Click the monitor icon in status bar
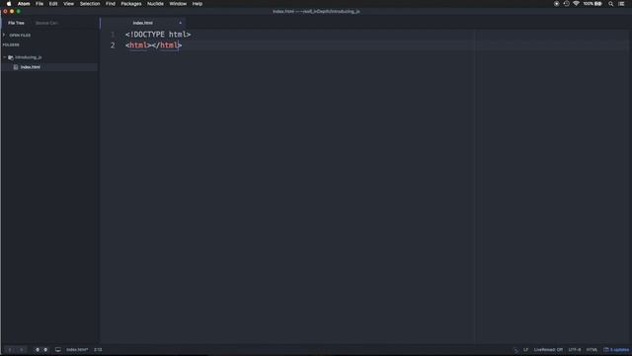 point(58,349)
